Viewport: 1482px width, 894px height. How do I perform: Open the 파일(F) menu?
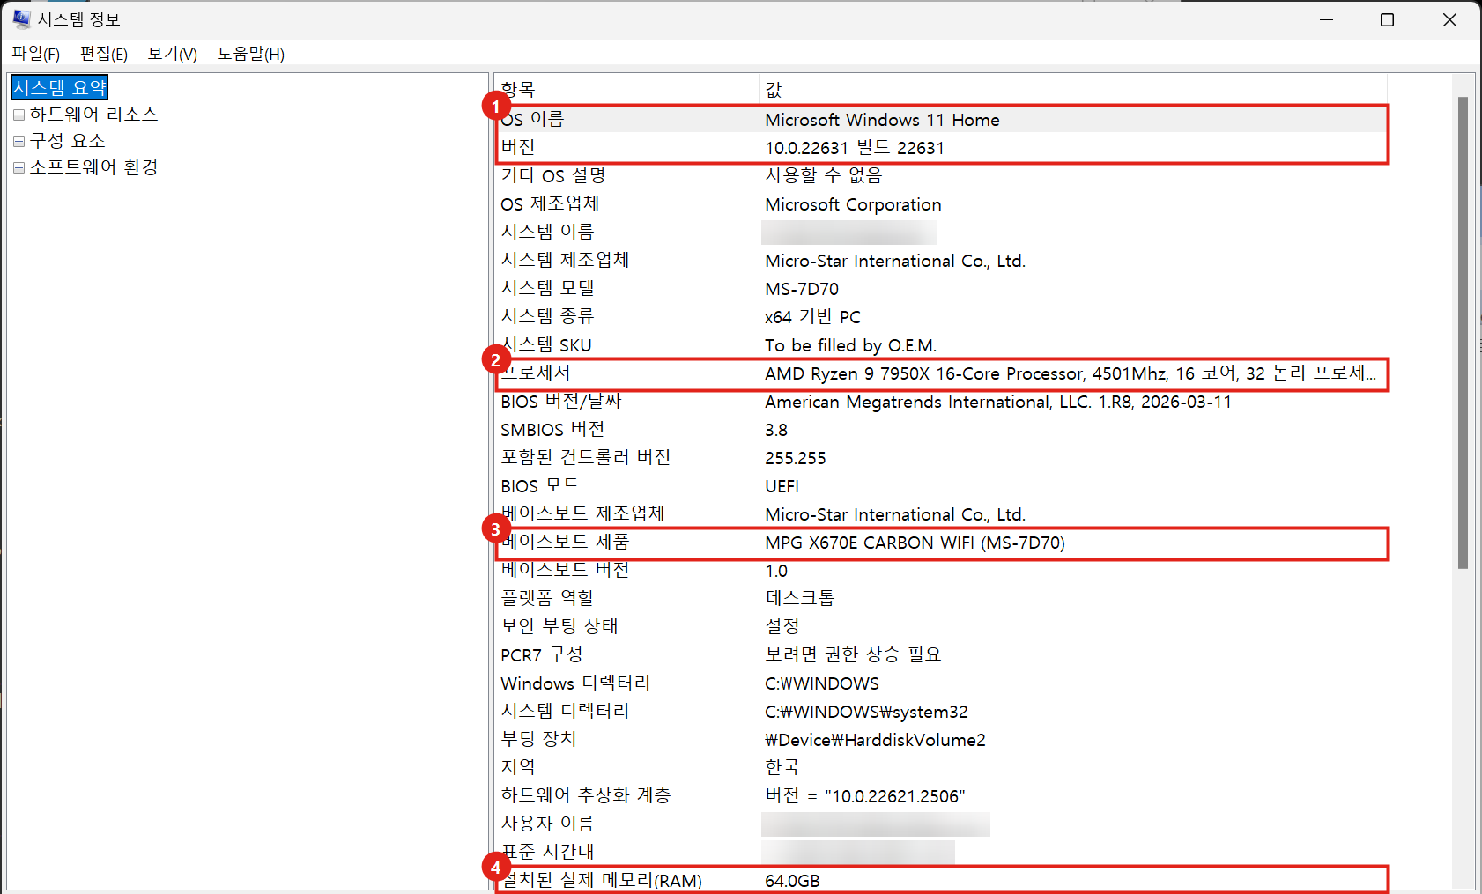coord(35,54)
